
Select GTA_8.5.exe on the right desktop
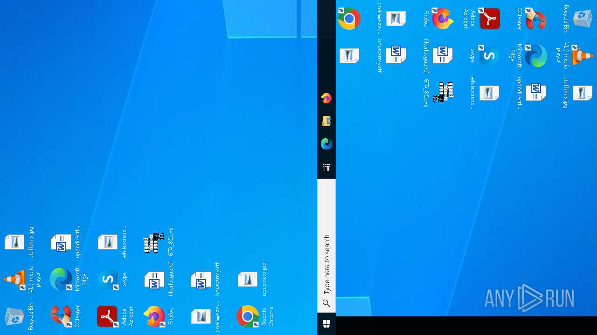pyautogui.click(x=438, y=93)
